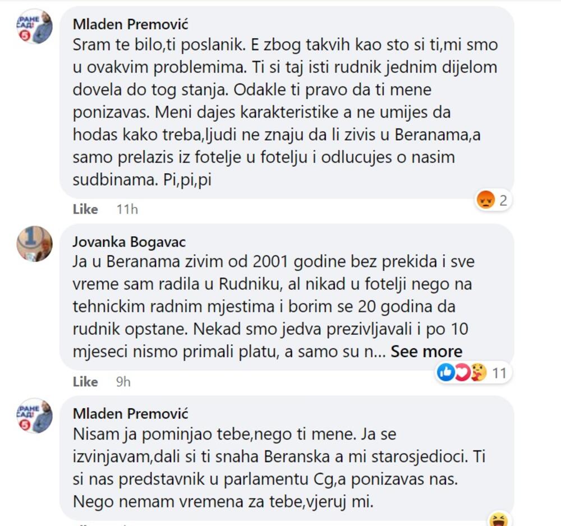561x526 pixels.
Task: Like Jovanka Bogavac's comment
Action: coord(85,382)
